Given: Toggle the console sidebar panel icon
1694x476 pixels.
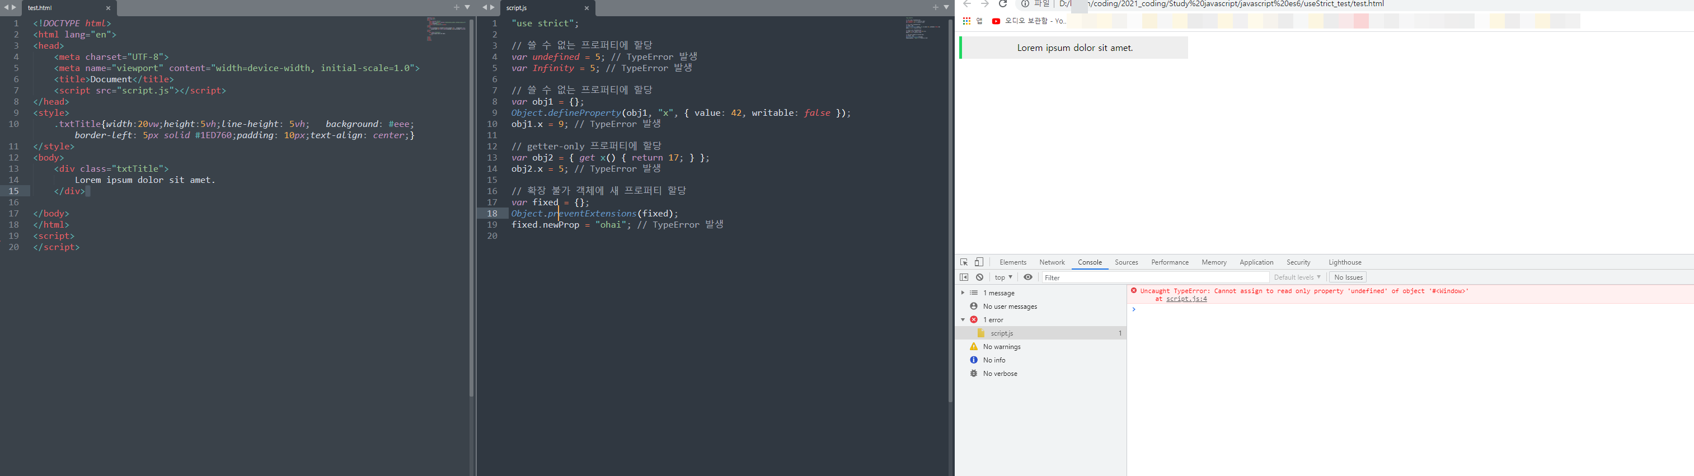Looking at the screenshot, I should pos(964,277).
